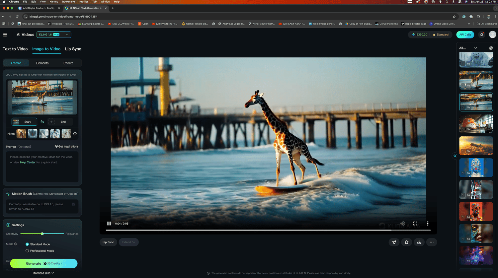Go back to the previous page

coord(3,17)
